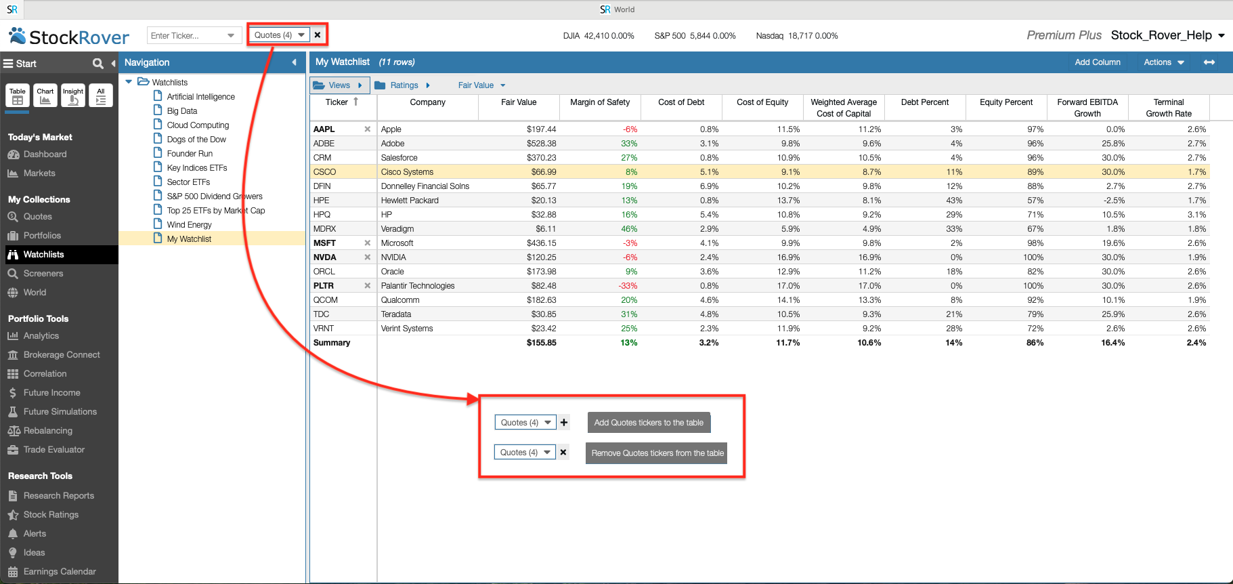Screen dimensions: 1233x584
Task: Collapse the Navigation panel
Action: point(294,62)
